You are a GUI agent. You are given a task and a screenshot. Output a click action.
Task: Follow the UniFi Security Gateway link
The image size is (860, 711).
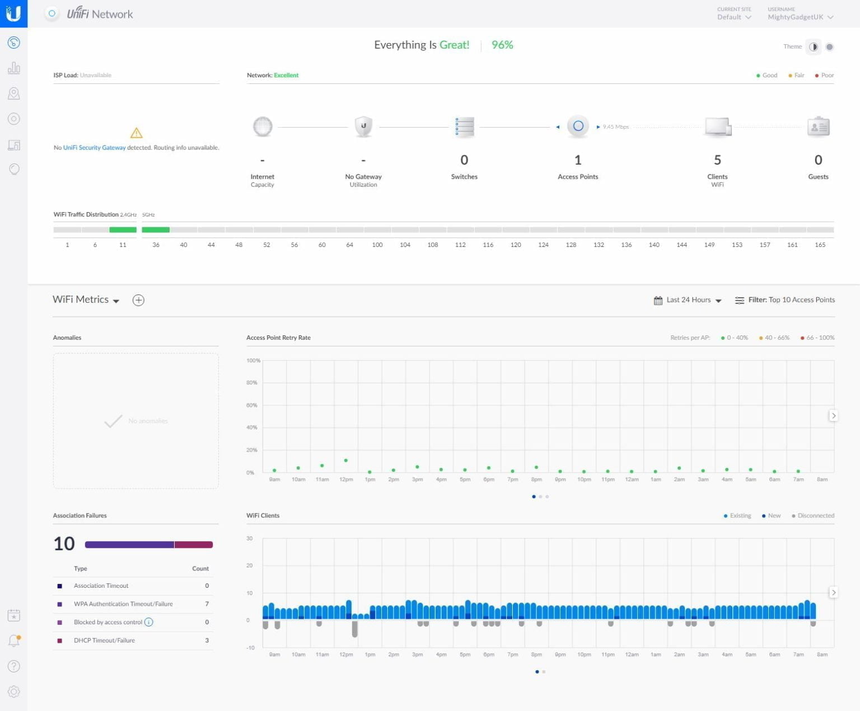[x=94, y=148]
